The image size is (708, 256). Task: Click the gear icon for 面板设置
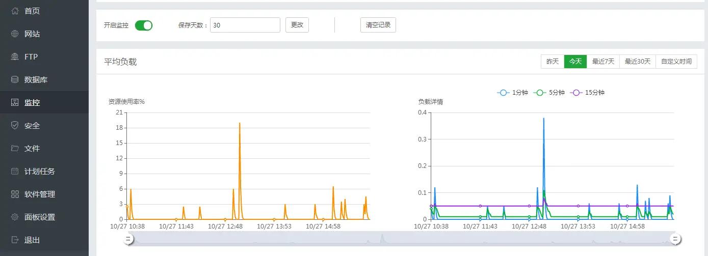[15, 217]
